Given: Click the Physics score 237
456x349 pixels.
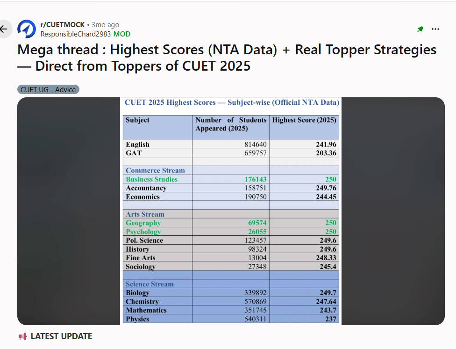Looking at the screenshot, I should (331, 319).
